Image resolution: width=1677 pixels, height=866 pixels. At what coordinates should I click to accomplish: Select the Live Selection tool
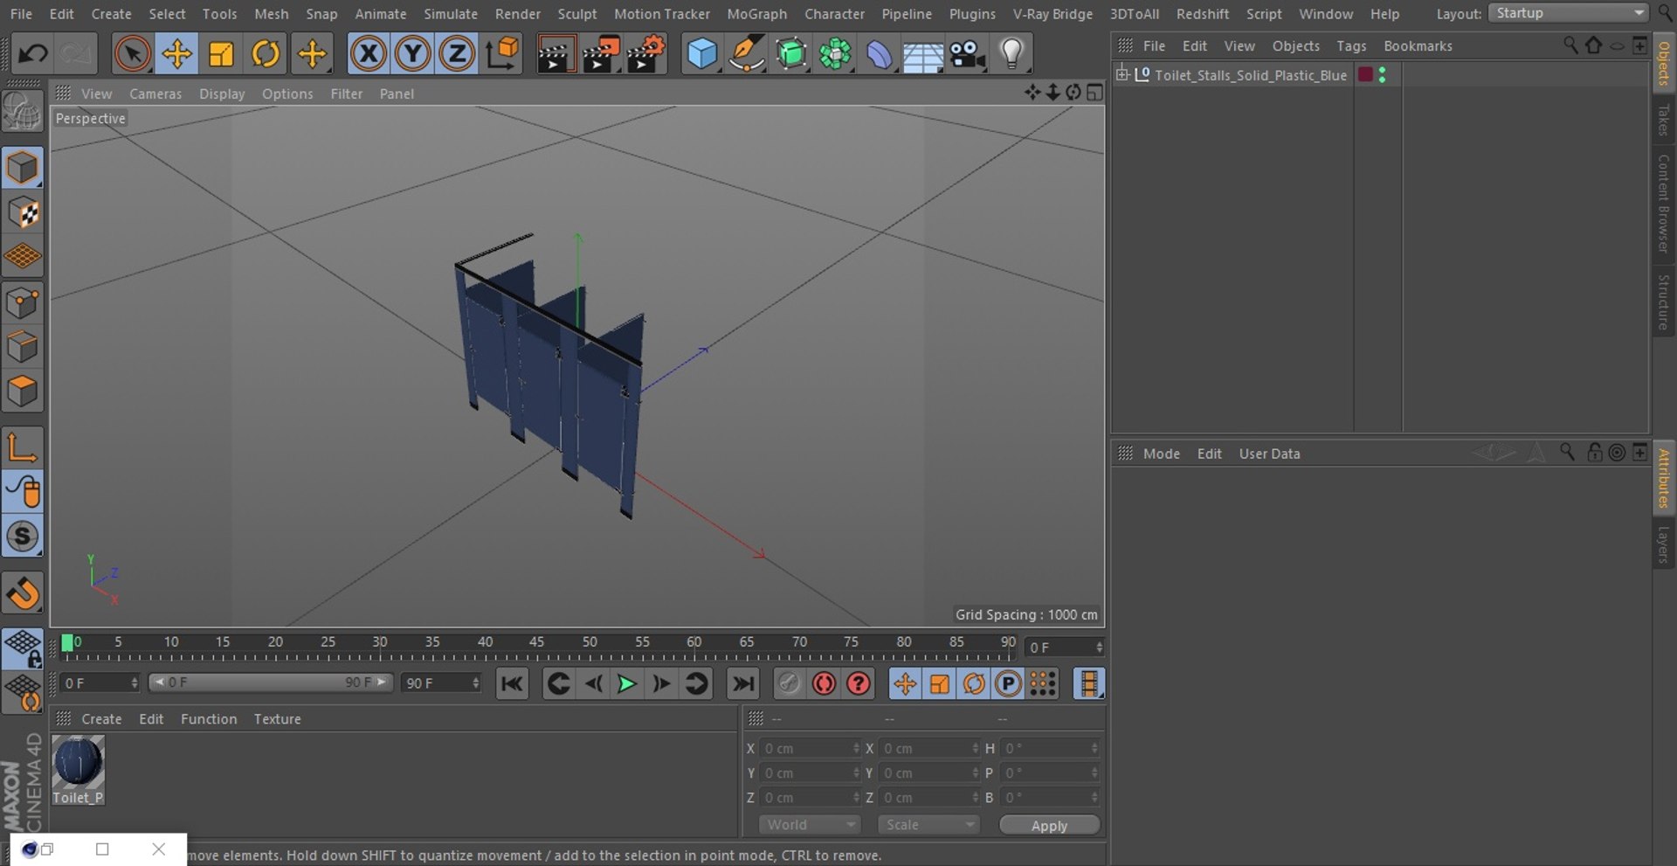point(132,54)
